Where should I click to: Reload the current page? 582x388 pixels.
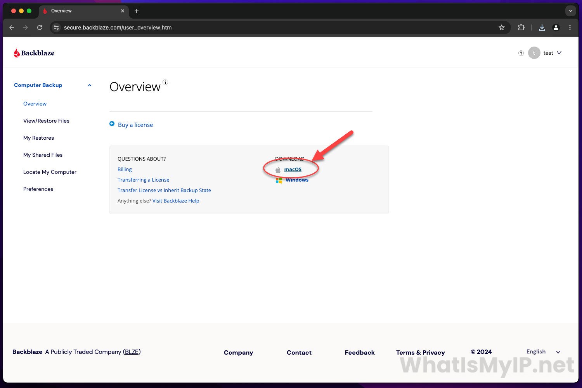pos(40,28)
